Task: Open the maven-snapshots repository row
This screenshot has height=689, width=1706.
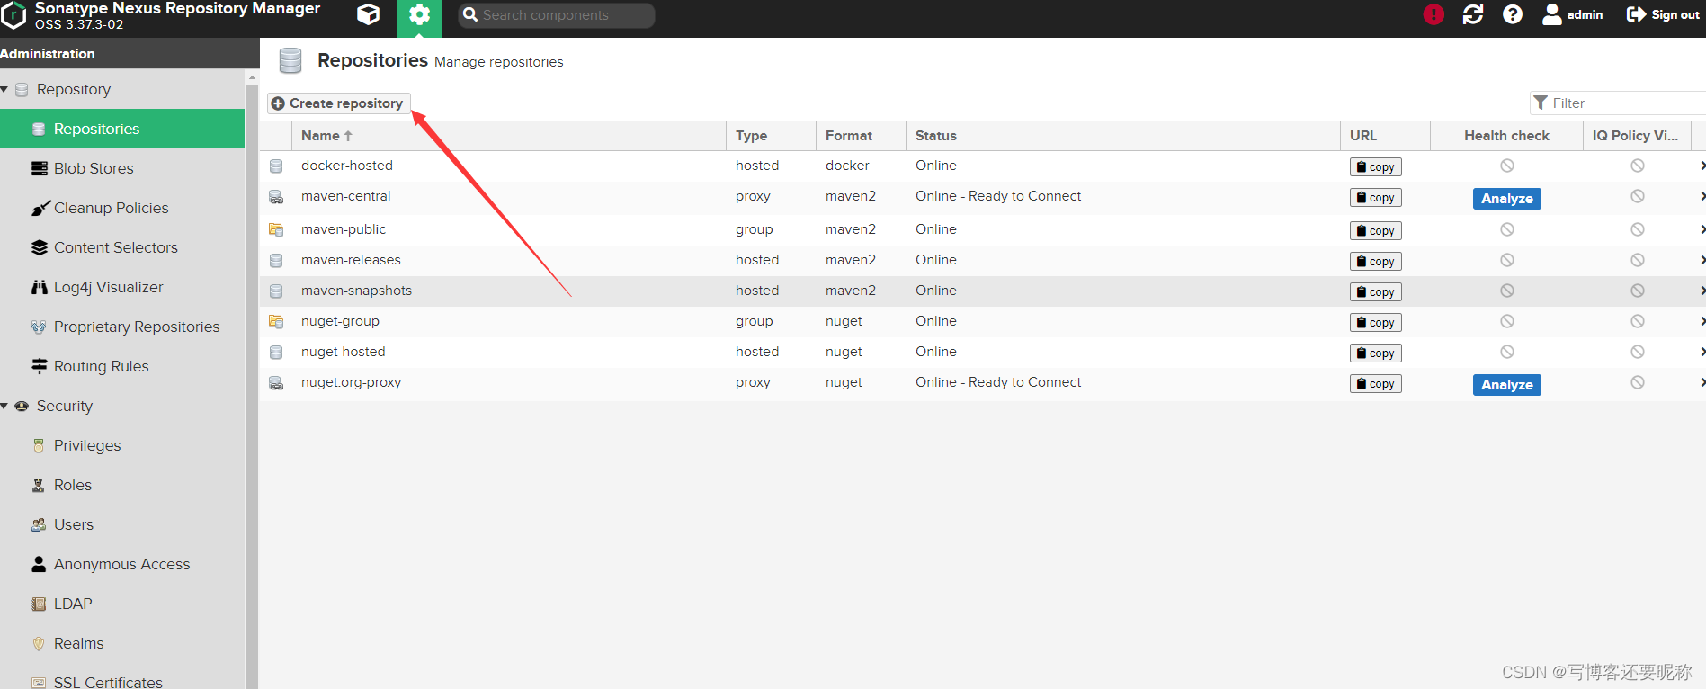Action: pyautogui.click(x=982, y=291)
